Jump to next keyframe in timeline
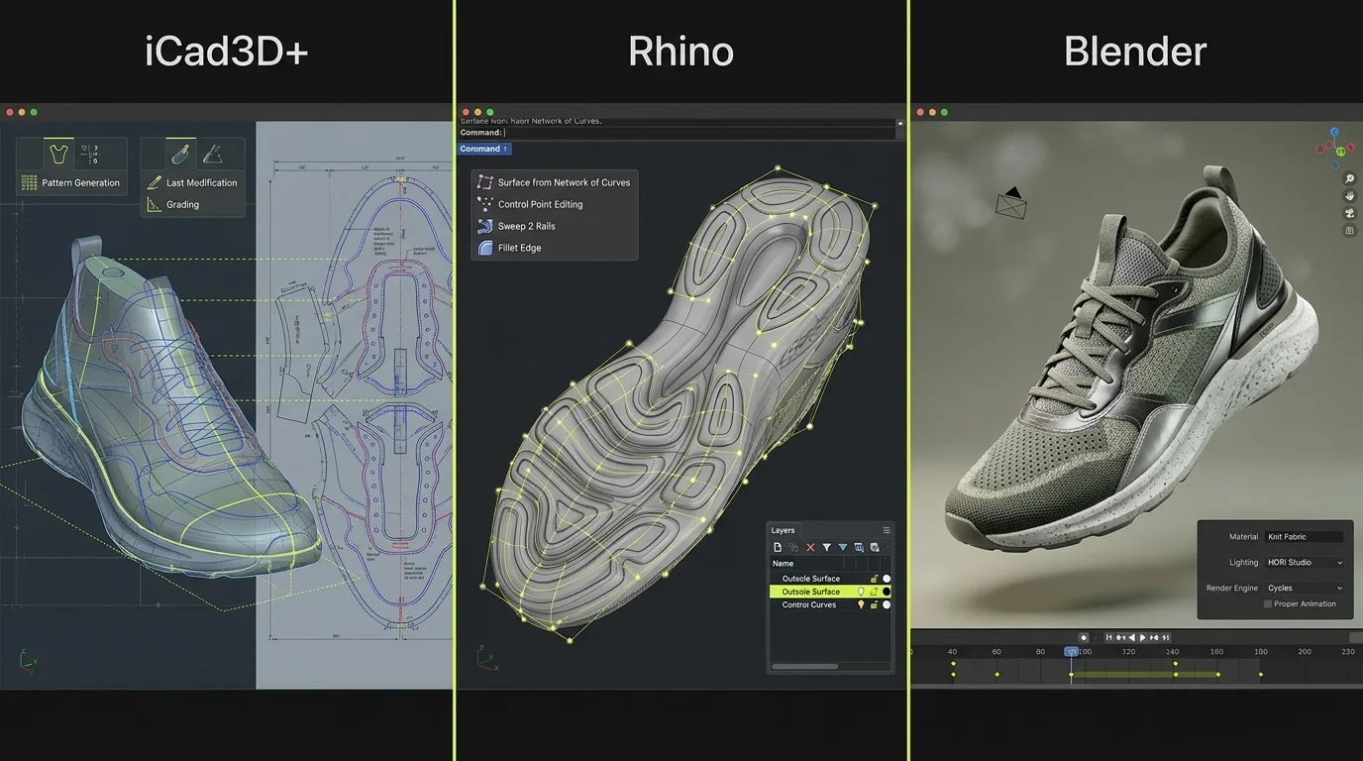Image resolution: width=1363 pixels, height=761 pixels. tap(1154, 637)
